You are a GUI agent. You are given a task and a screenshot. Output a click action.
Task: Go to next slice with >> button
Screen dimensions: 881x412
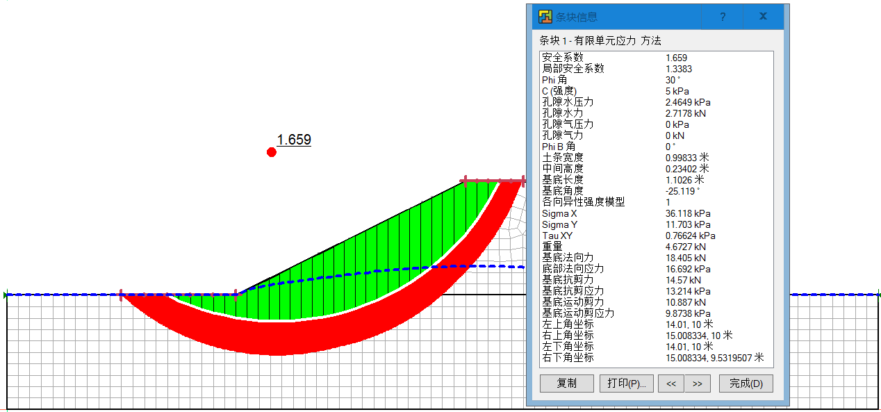point(697,384)
